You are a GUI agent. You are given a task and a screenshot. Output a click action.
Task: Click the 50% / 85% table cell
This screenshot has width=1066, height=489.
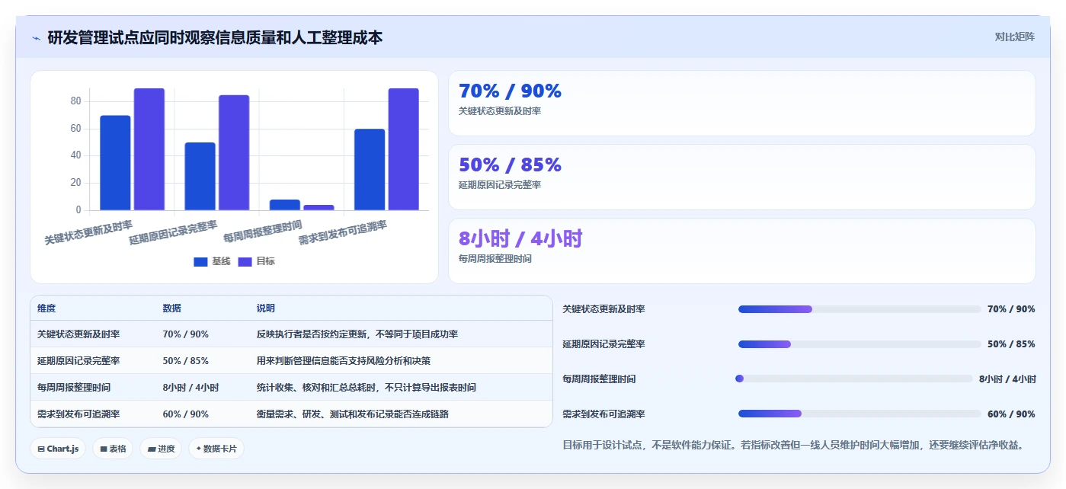click(185, 361)
